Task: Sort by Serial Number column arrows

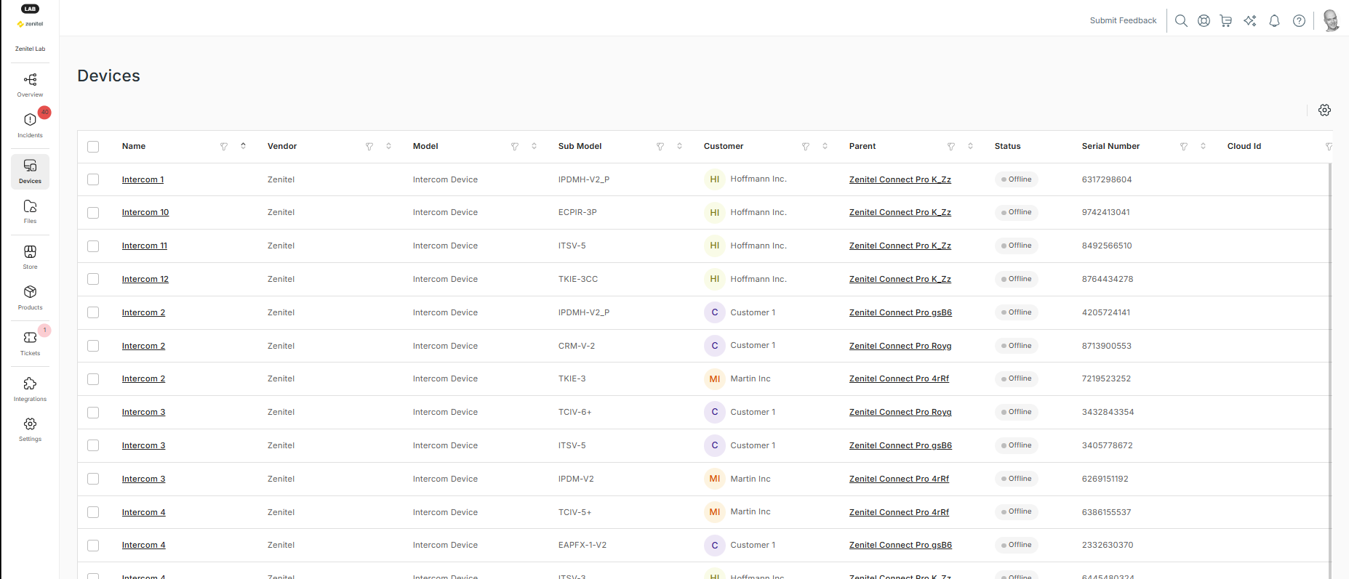Action: 1203,146
